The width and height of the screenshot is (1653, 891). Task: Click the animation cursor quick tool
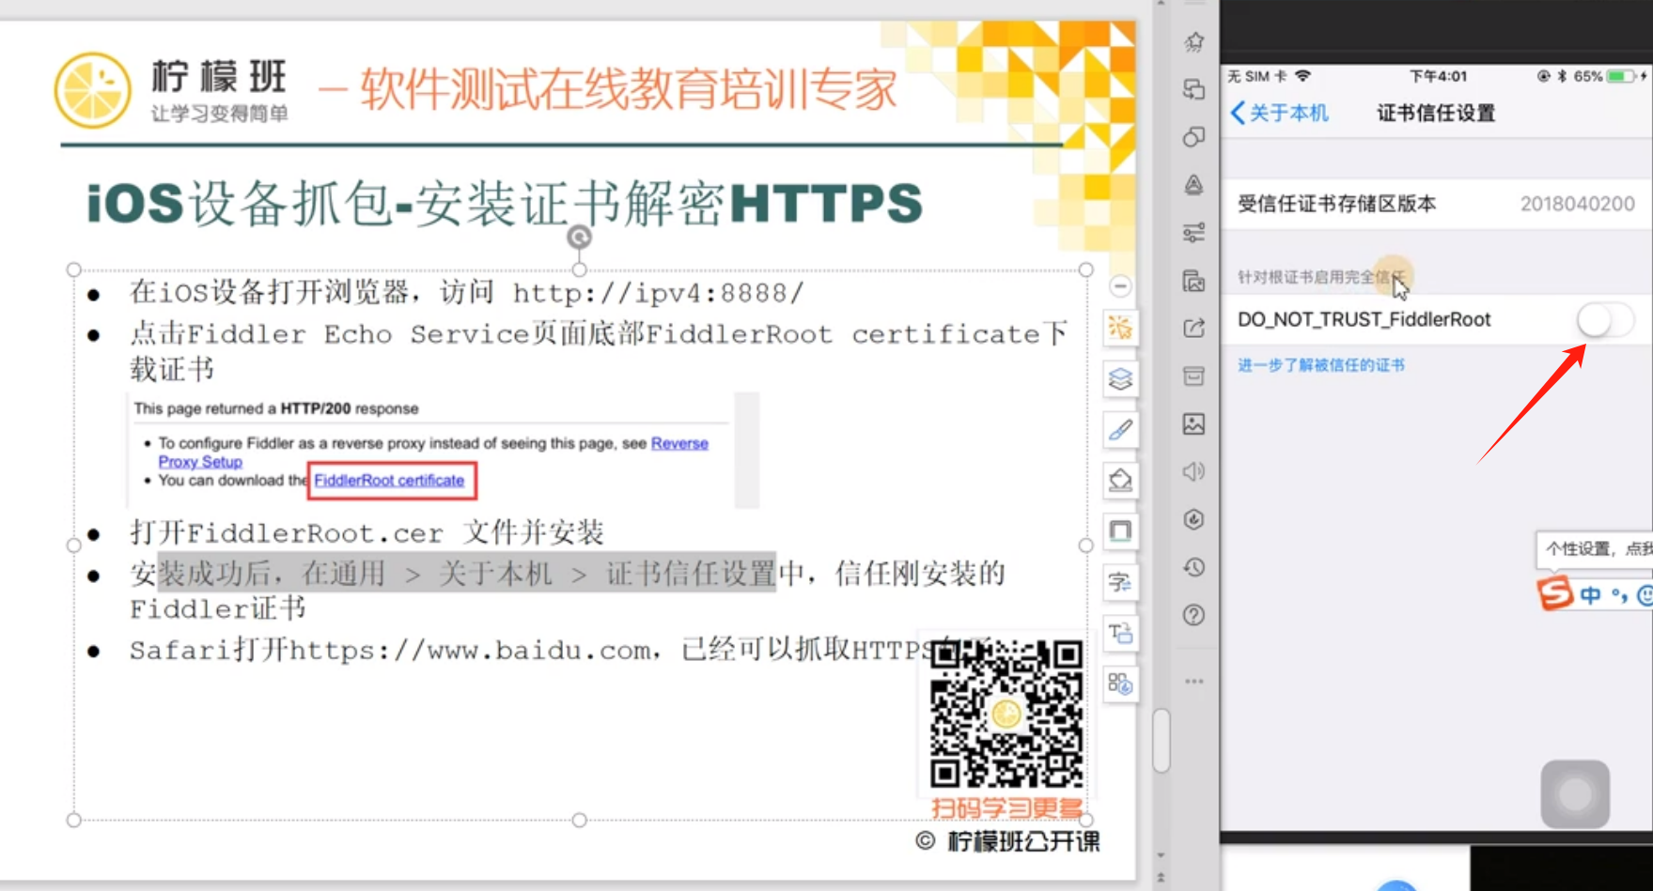coord(1120,328)
